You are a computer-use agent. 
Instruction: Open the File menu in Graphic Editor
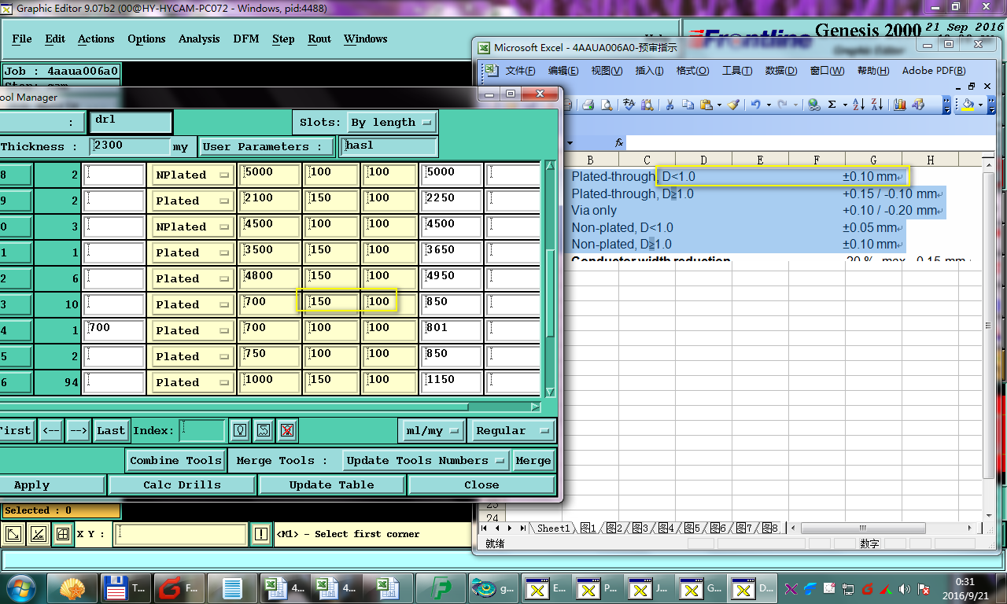[22, 39]
